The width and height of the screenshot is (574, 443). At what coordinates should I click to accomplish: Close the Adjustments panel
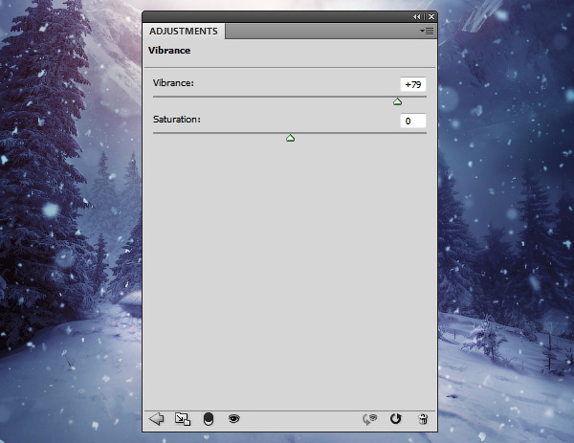(431, 17)
